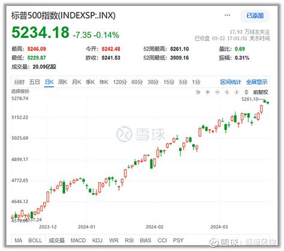This screenshot has width=284, height=251.
Task: Select the 周K weekly candlestick tab
Action: (63, 82)
